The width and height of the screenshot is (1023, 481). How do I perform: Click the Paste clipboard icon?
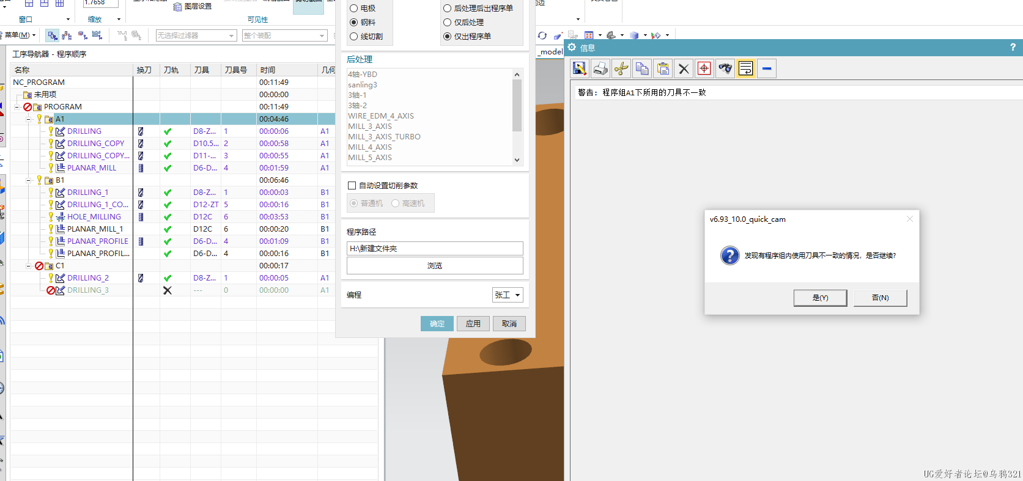(x=663, y=68)
